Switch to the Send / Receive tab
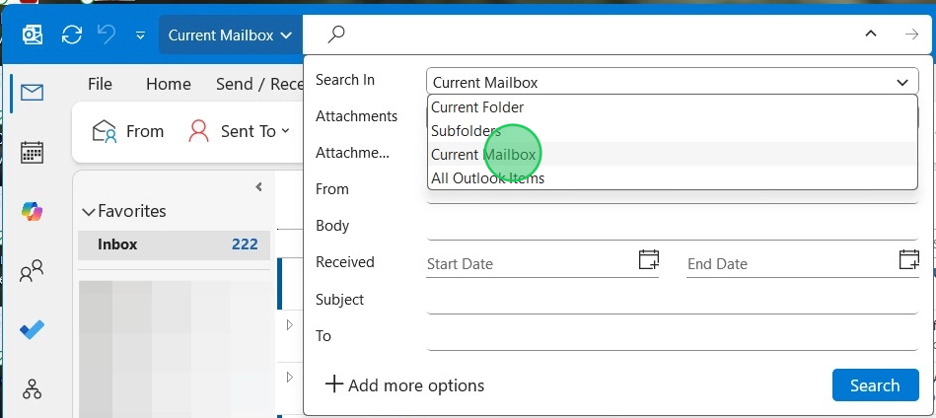The image size is (936, 418). coord(259,84)
